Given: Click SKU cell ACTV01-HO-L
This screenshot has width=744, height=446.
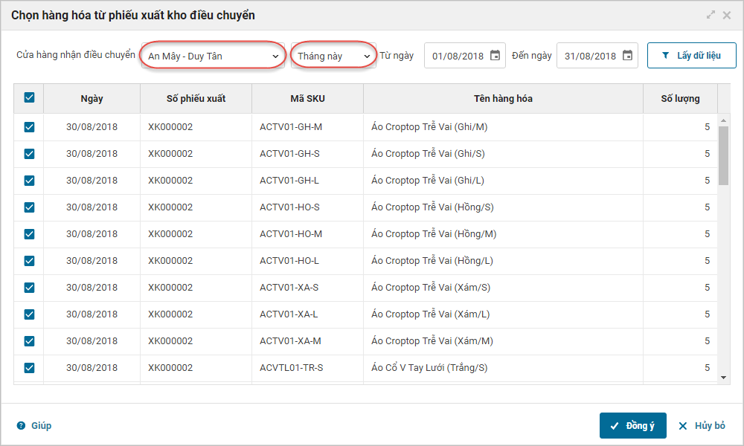Looking at the screenshot, I should click(307, 261).
